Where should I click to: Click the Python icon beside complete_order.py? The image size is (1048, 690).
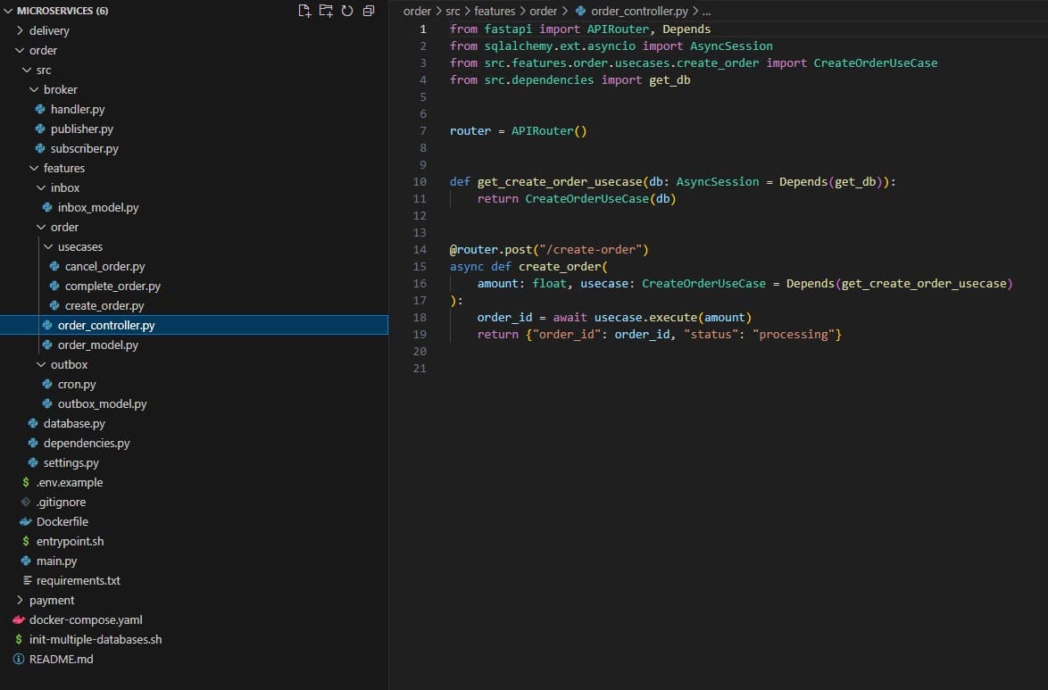(x=54, y=286)
